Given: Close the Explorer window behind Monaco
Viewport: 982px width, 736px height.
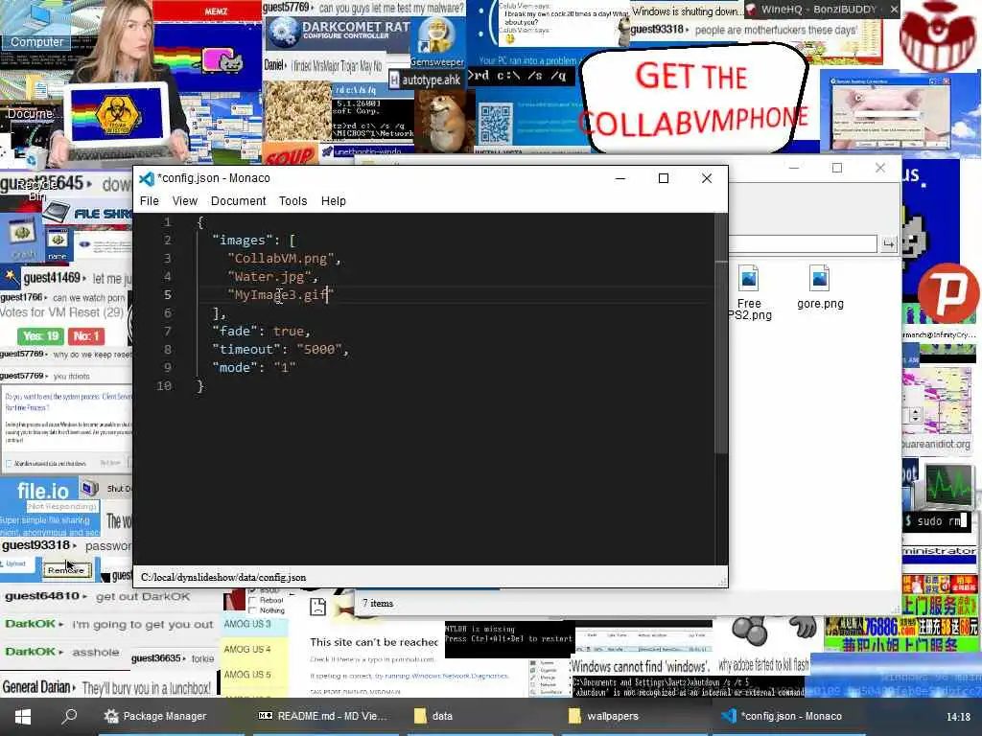Looking at the screenshot, I should pos(880,168).
